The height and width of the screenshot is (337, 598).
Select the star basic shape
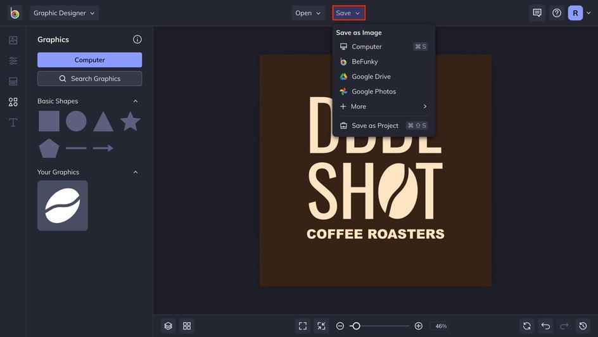130,121
